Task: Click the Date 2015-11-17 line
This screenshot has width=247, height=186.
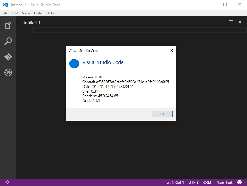Action: point(107,87)
